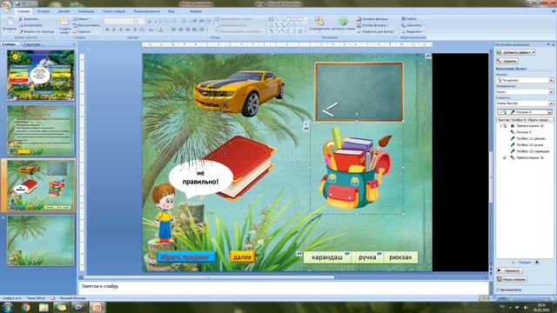Expand the shapes gallery more arrow
Image resolution: width=557 pixels, height=313 pixels.
[x=305, y=31]
